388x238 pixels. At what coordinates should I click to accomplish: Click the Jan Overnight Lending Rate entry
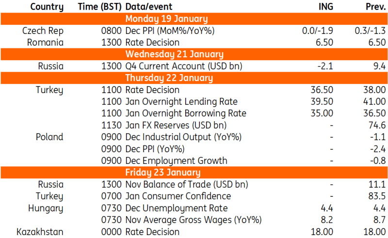(x=181, y=102)
